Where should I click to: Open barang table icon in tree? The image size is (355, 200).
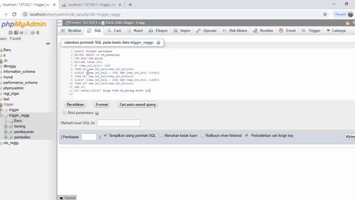pyautogui.click(x=11, y=126)
